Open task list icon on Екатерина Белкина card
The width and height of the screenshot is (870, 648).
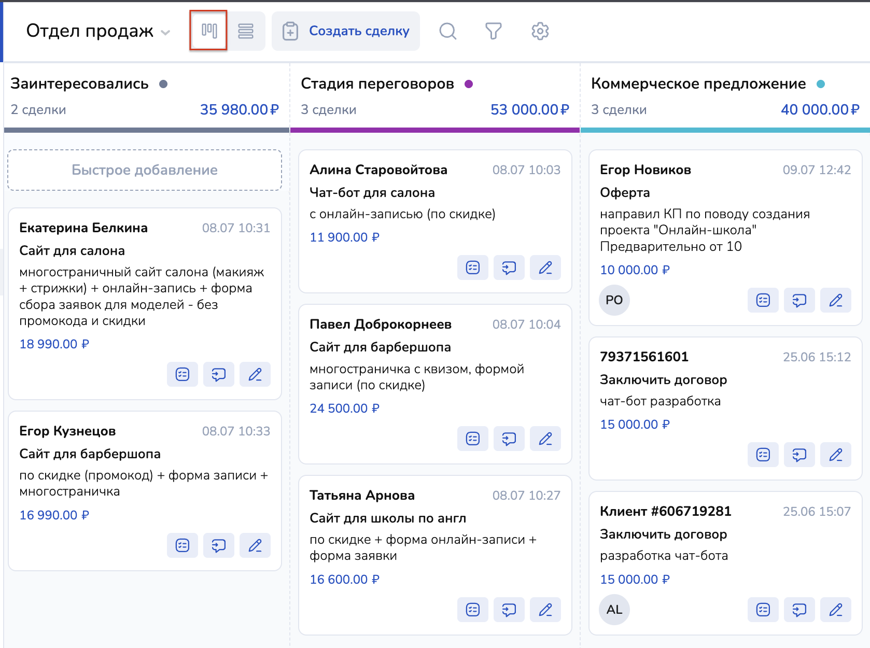click(x=183, y=374)
